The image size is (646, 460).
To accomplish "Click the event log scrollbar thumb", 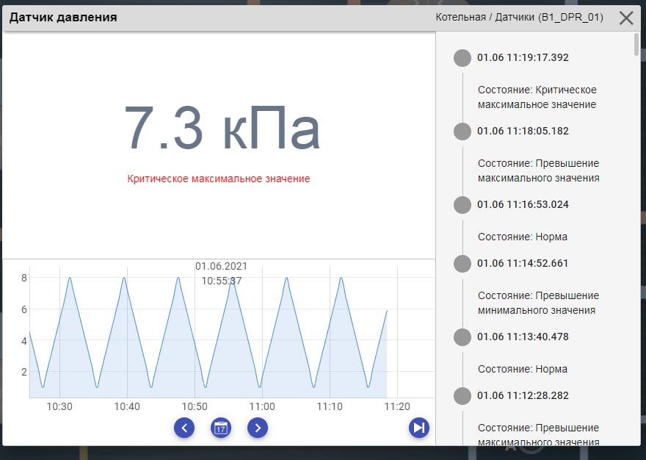I will click(x=636, y=44).
